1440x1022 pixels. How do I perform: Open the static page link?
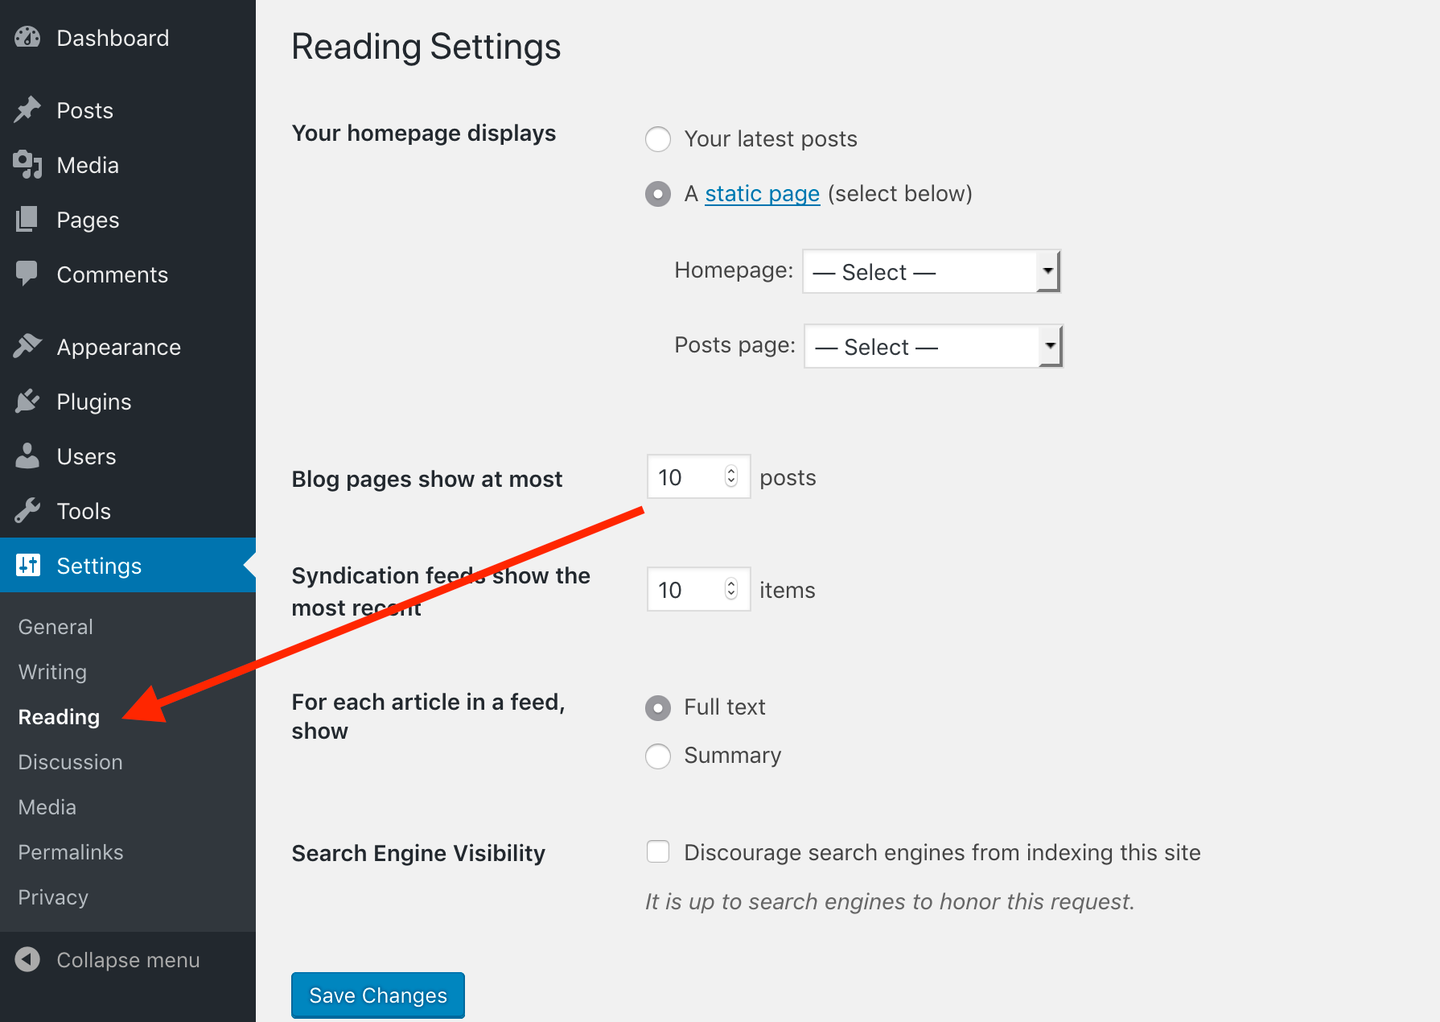(762, 193)
